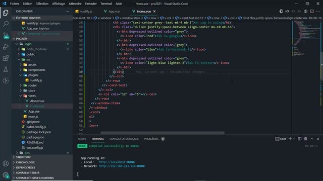Open the Exécuter menu
The image size is (323, 181).
coord(91,4)
